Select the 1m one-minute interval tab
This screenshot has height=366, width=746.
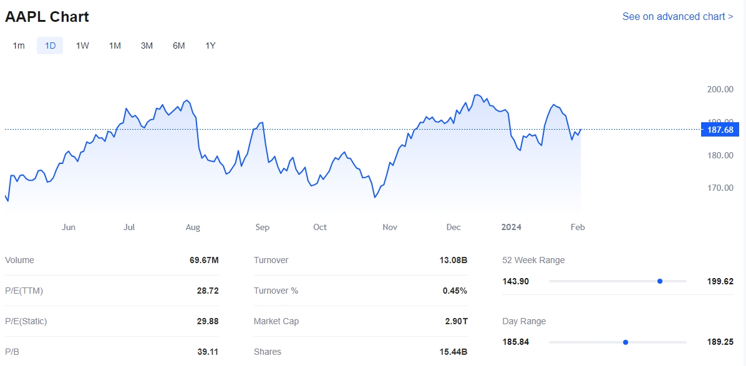[x=19, y=46]
